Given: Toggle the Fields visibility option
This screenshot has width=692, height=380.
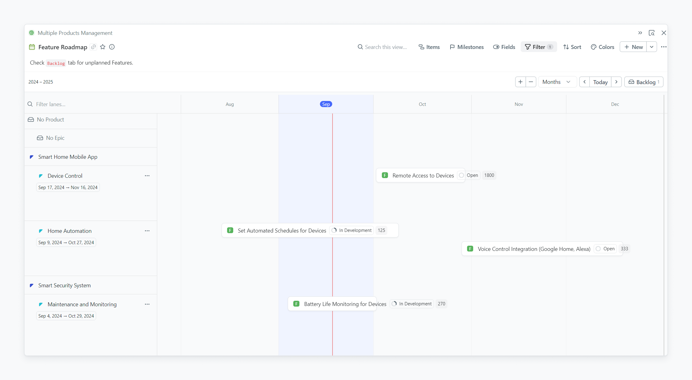Looking at the screenshot, I should 504,47.
